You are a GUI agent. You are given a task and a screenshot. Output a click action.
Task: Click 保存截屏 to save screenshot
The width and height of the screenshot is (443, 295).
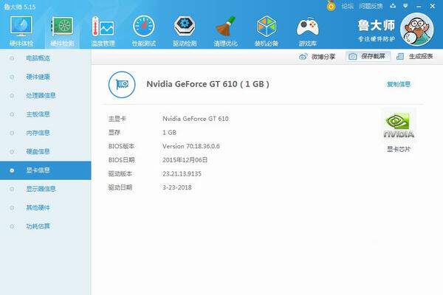click(368, 57)
